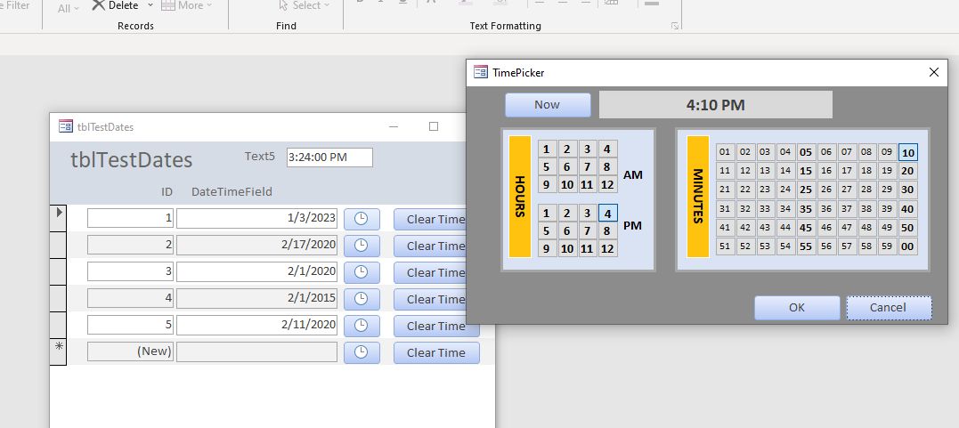Click the Text5 time input field
Screen dimensions: 959x428
point(329,157)
